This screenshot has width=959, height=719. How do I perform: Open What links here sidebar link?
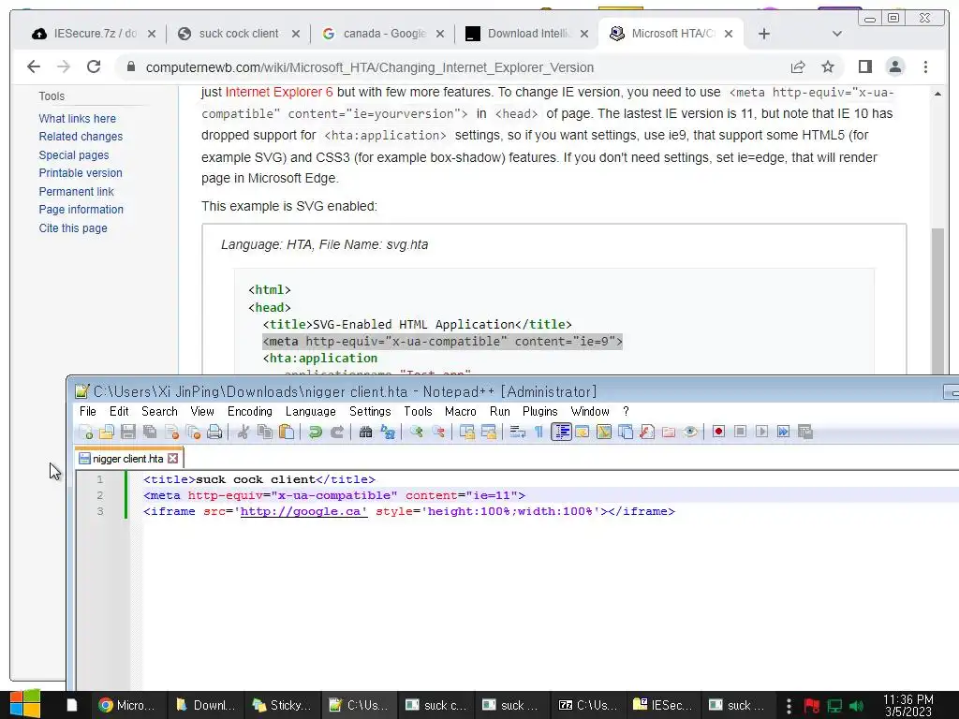click(x=77, y=118)
